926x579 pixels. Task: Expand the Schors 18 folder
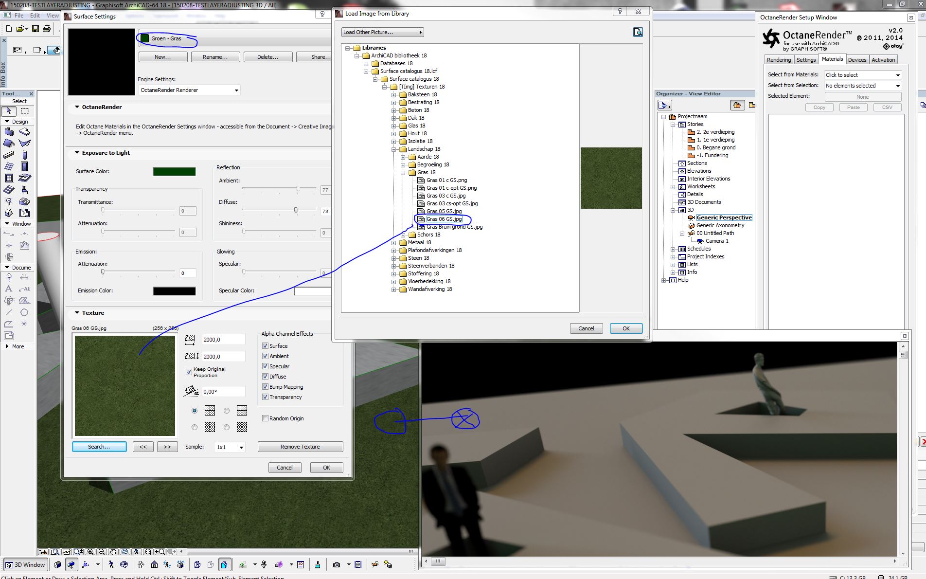pyautogui.click(x=403, y=235)
